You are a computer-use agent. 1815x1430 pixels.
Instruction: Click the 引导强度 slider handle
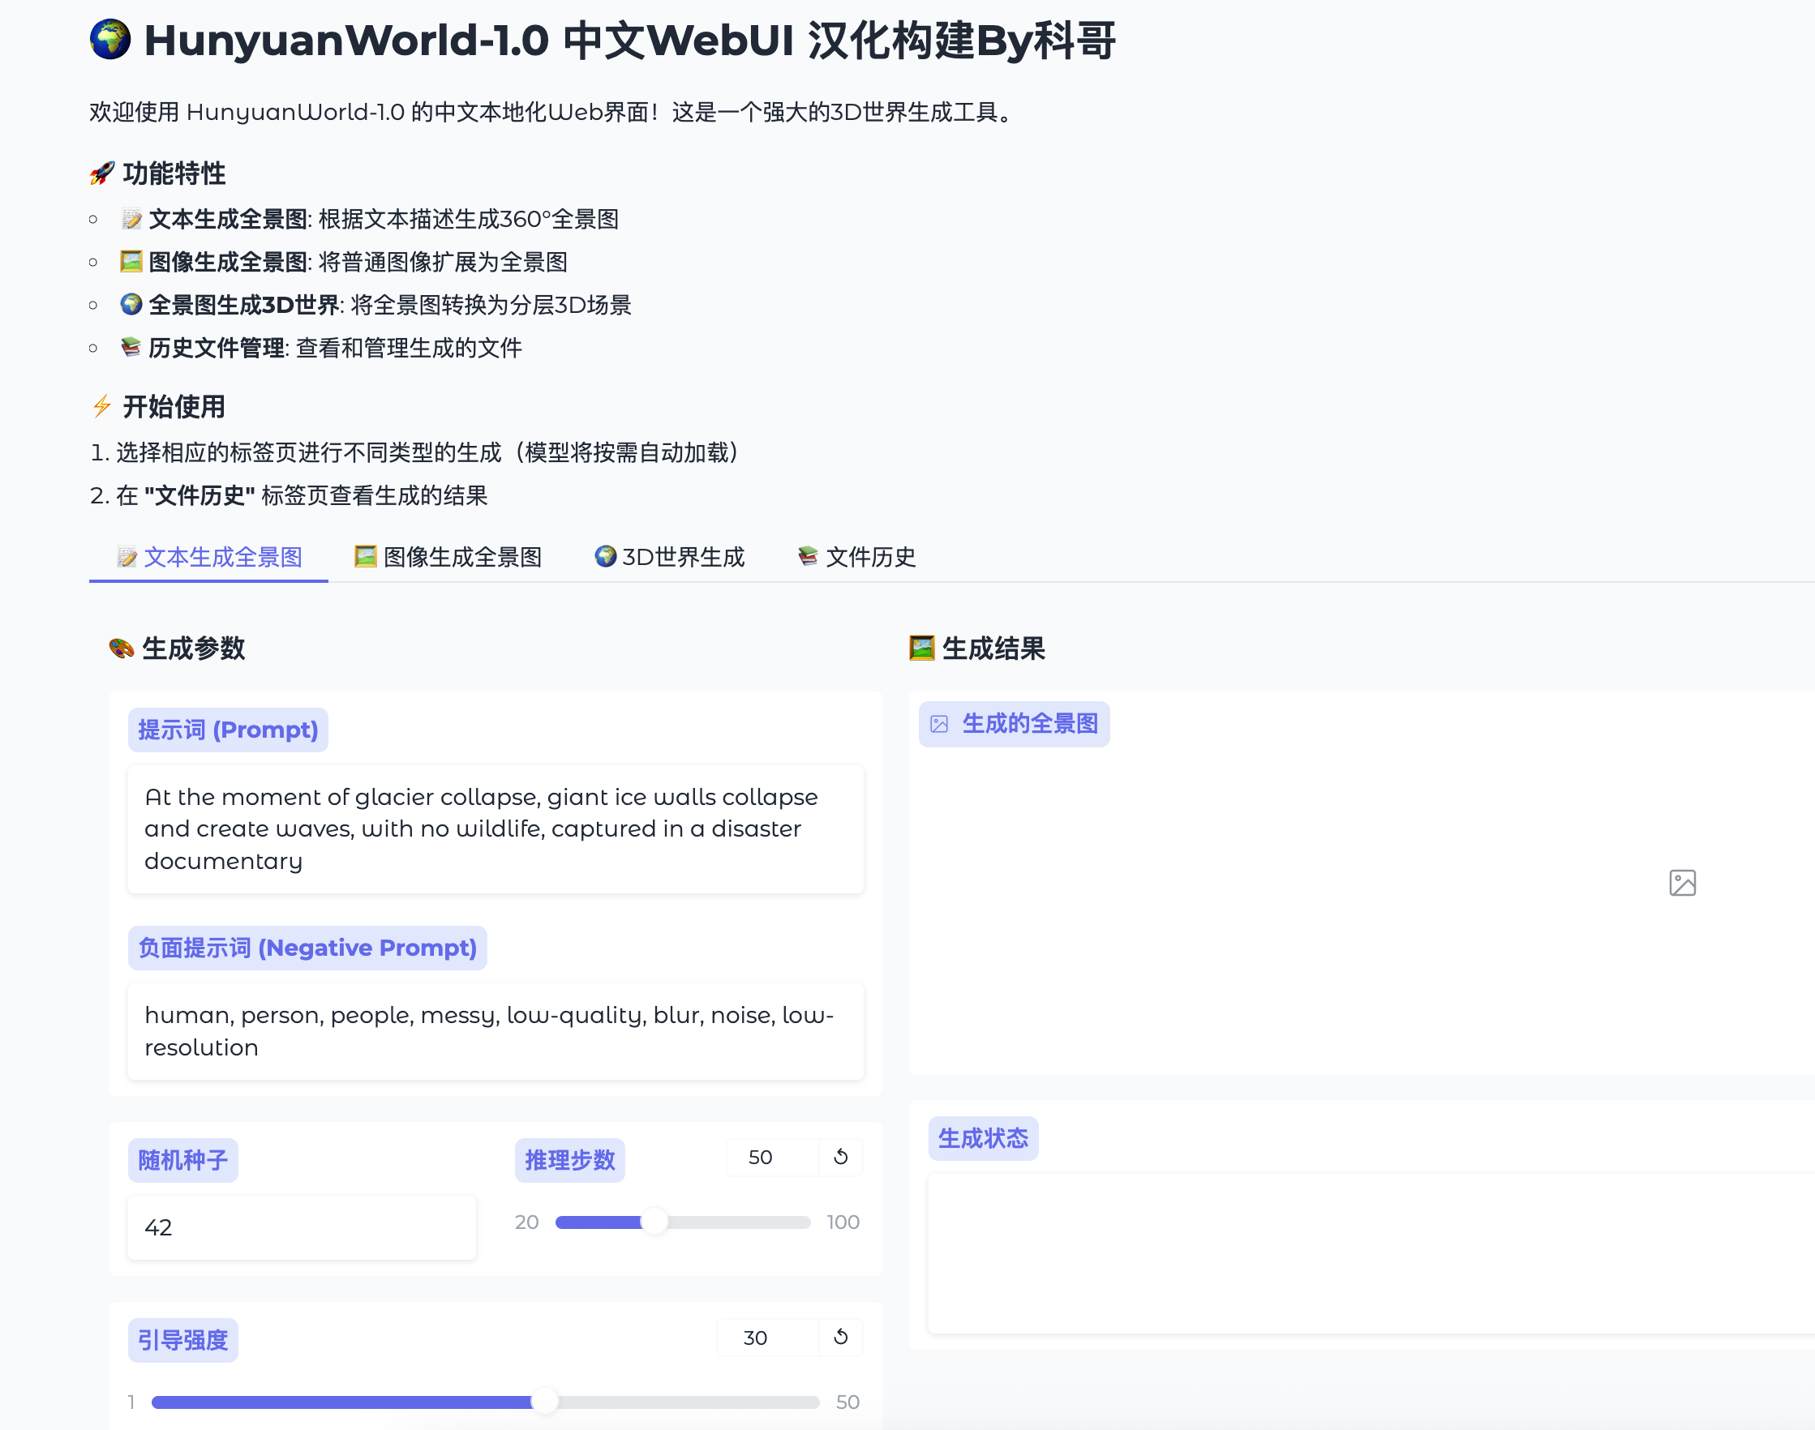pyautogui.click(x=545, y=1402)
